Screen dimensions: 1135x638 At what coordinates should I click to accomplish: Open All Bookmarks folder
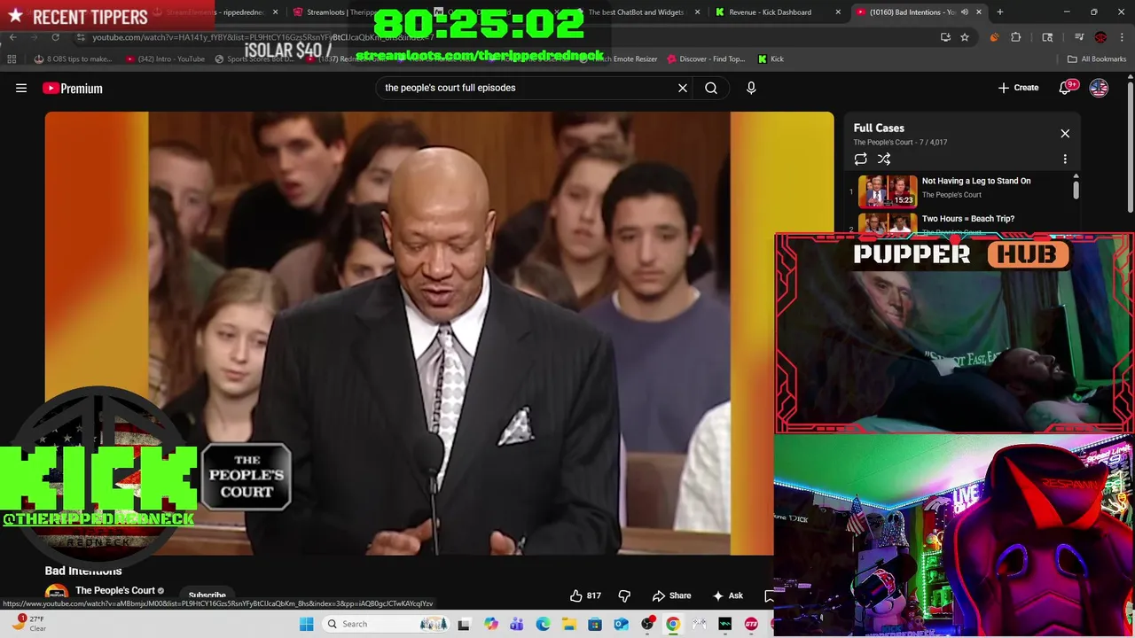coord(1097,58)
